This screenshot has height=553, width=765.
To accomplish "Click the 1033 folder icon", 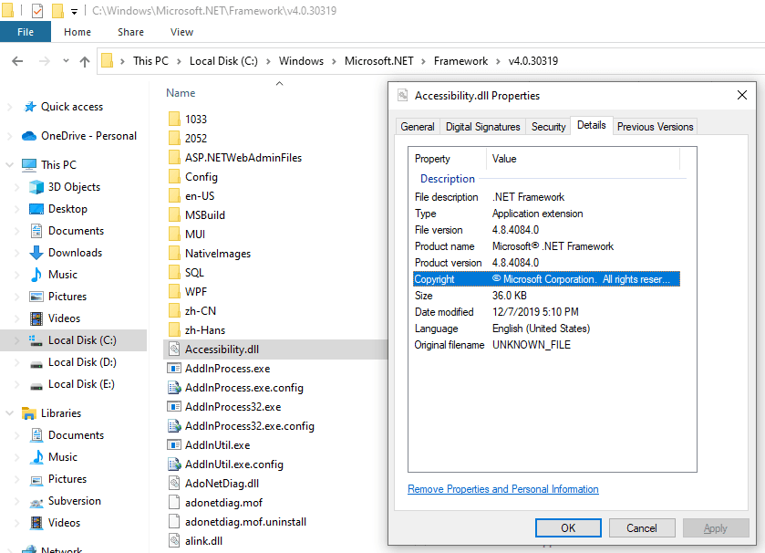I will pyautogui.click(x=174, y=120).
